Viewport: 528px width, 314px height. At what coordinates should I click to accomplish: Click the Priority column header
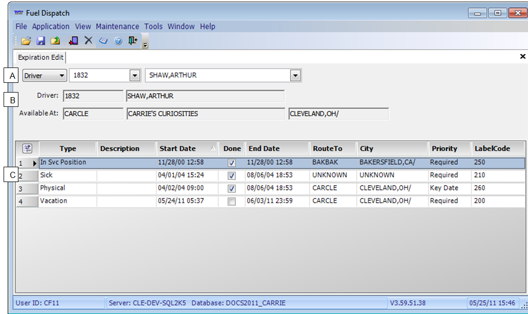point(444,149)
